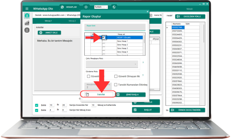The height and width of the screenshot is (139, 231).
Task: Click help icon beside Çoklu Mesajlaşma Modu
Action: (x=143, y=63)
